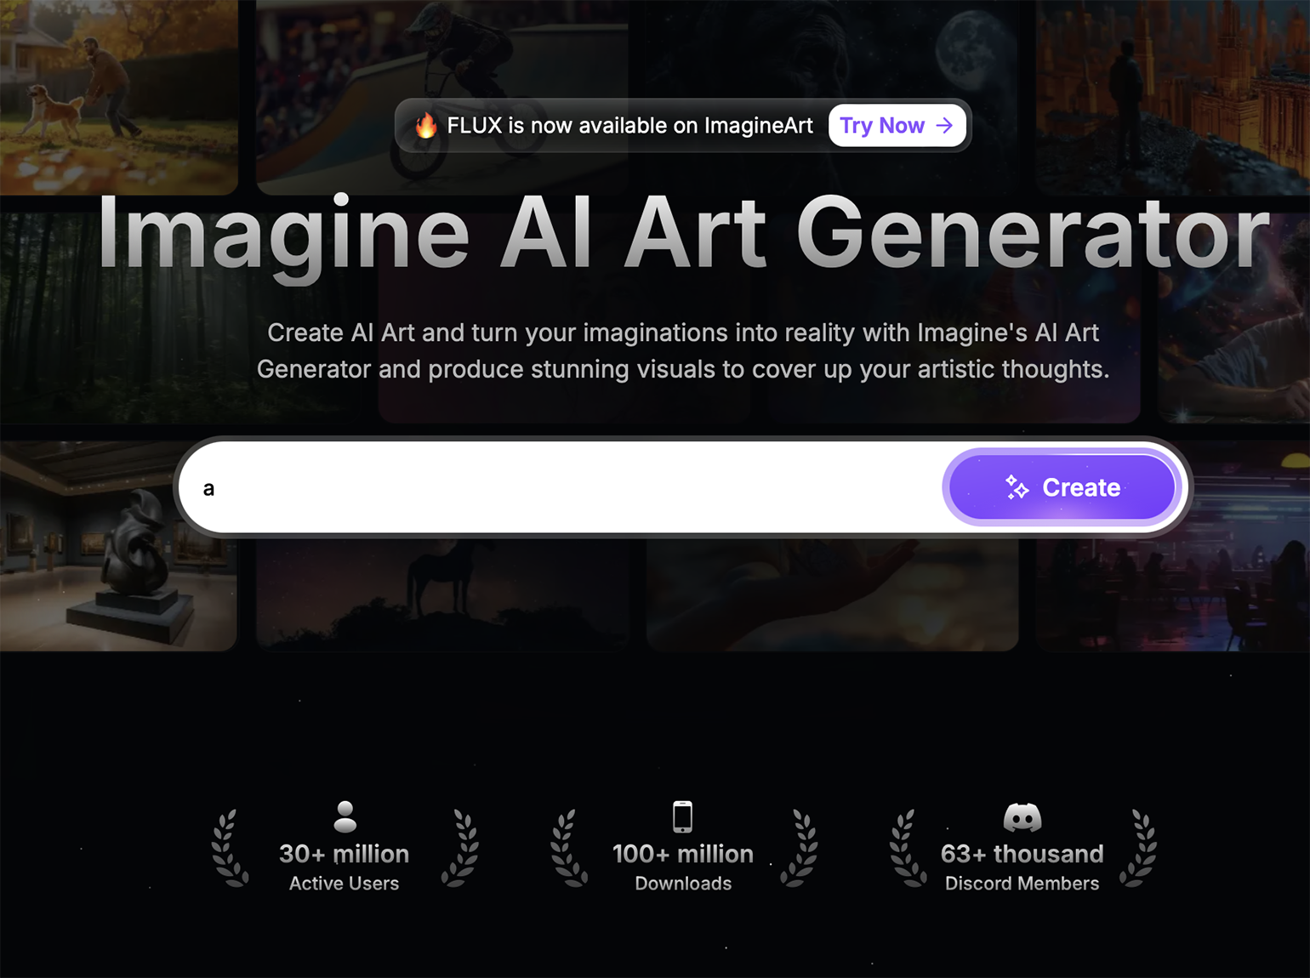Click the Imagine AI Art Generator heading
The image size is (1310, 978).
pyautogui.click(x=683, y=234)
